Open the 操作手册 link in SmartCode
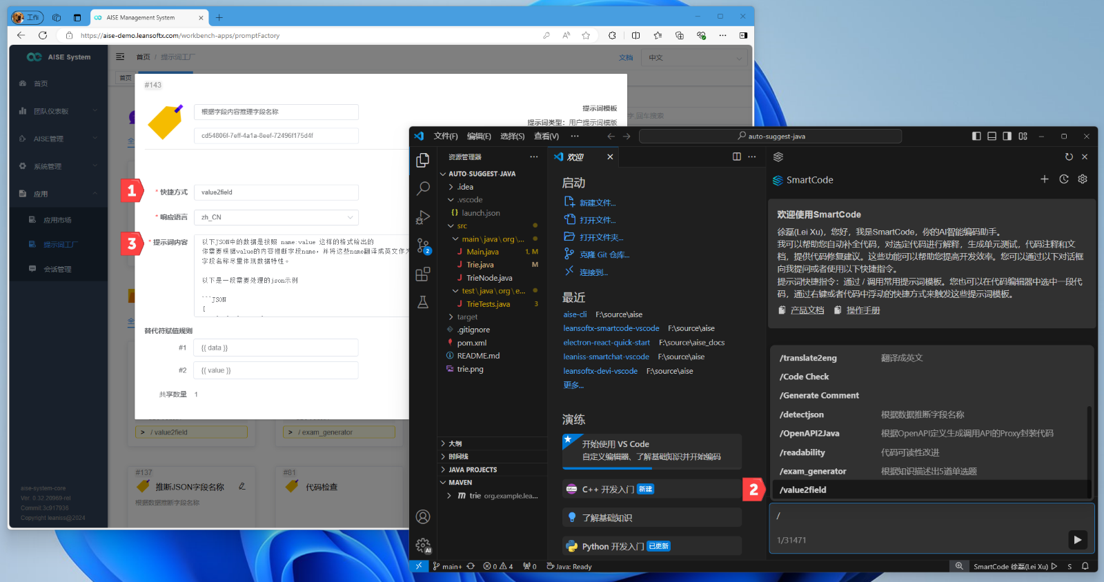Screen dimensions: 1104x582 (862, 310)
